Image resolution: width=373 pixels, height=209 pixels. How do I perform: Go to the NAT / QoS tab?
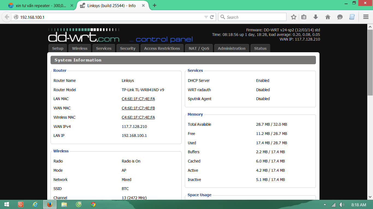tap(199, 48)
